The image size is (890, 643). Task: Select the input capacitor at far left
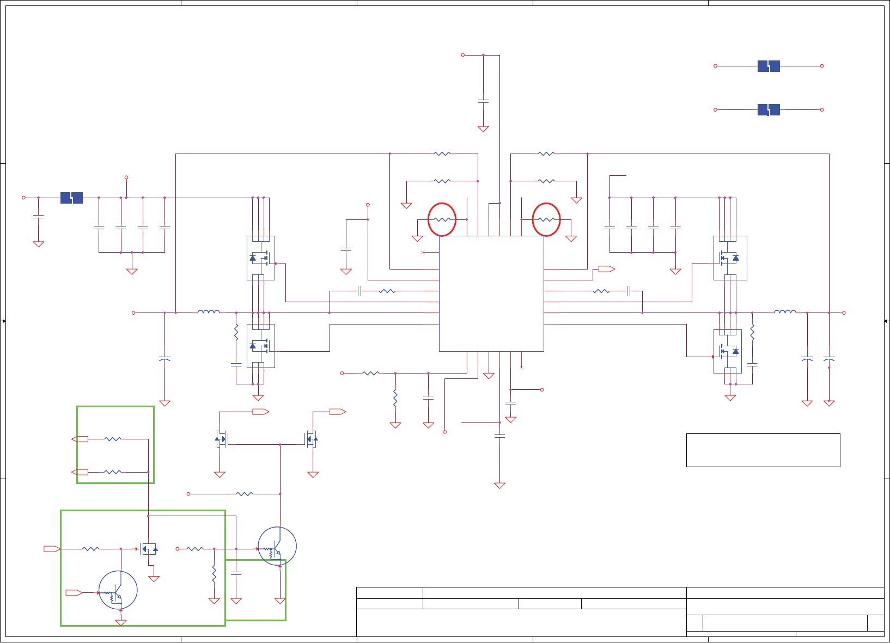click(38, 217)
